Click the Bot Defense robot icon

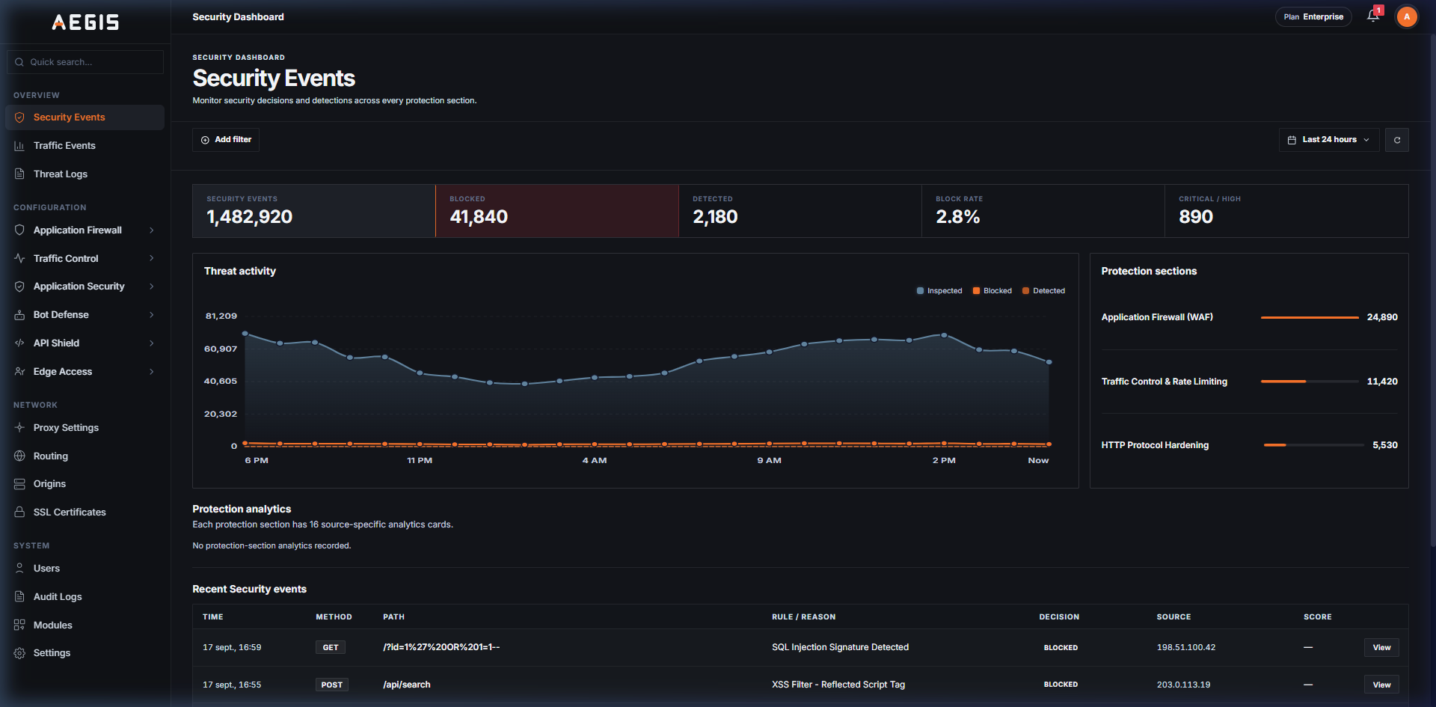click(x=19, y=315)
